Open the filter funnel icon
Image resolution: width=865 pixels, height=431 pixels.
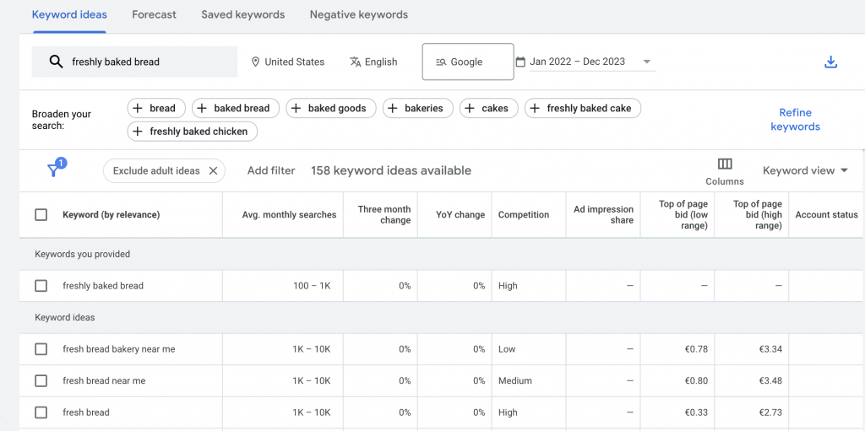click(x=53, y=170)
